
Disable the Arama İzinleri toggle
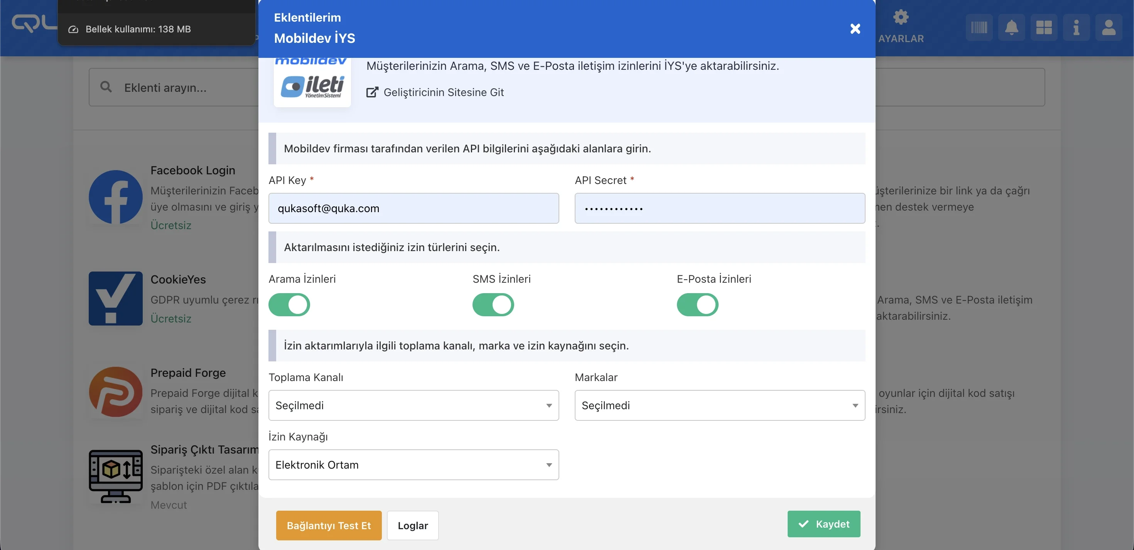coord(289,305)
